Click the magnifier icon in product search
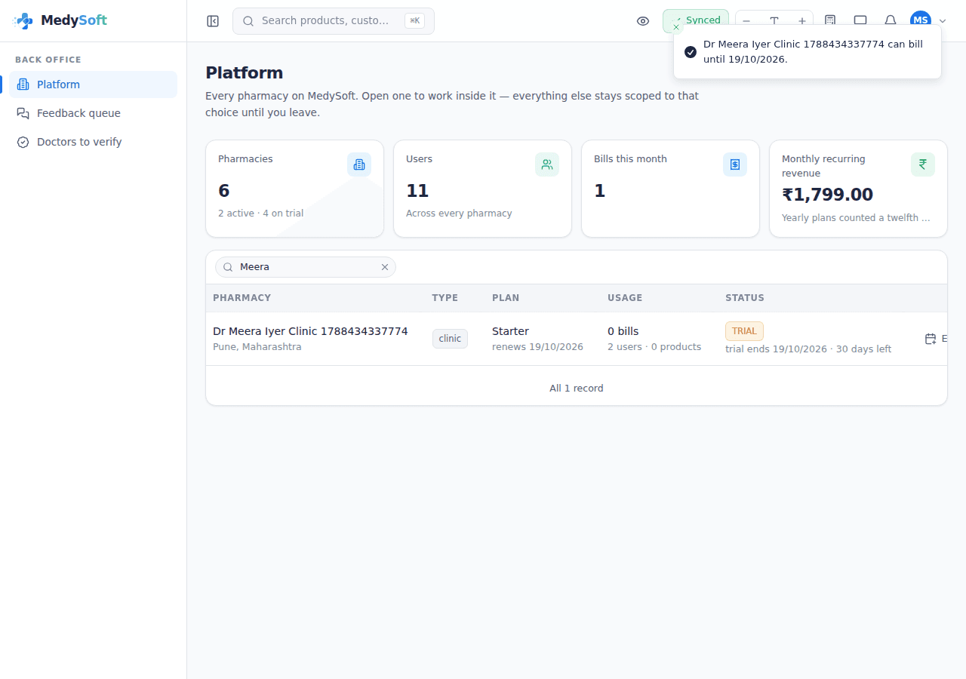Screen dimensions: 966x679 (248, 21)
